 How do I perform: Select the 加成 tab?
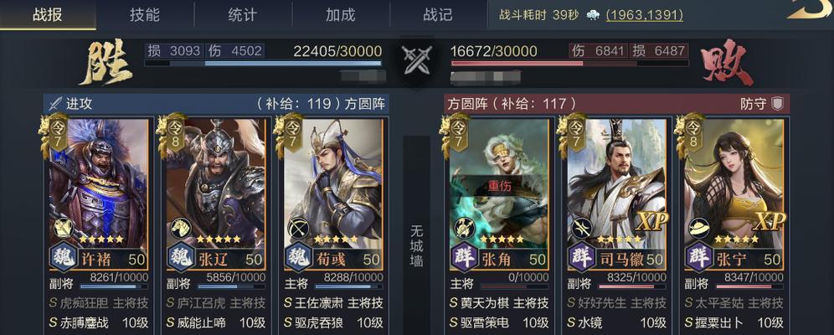click(x=341, y=14)
